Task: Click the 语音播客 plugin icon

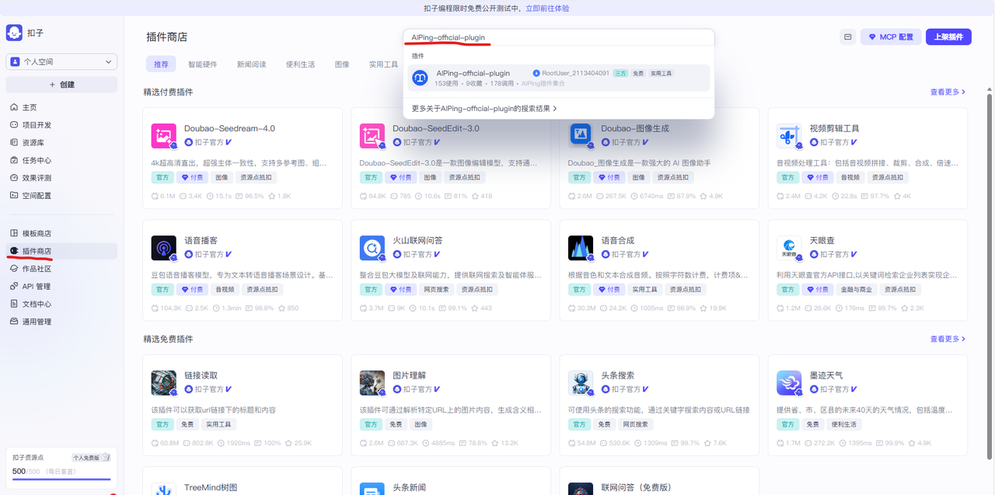Action: coord(164,248)
